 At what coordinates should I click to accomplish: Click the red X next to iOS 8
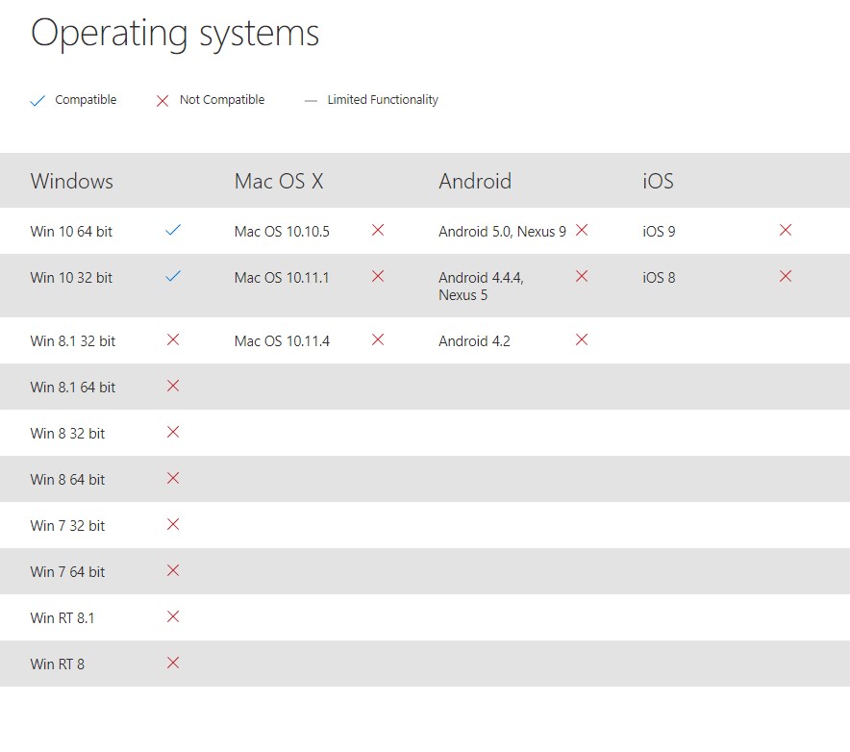point(786,276)
